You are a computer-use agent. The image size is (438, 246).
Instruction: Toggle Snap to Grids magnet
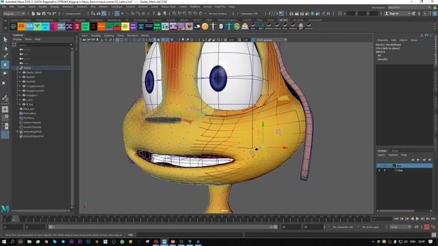coord(175,14)
